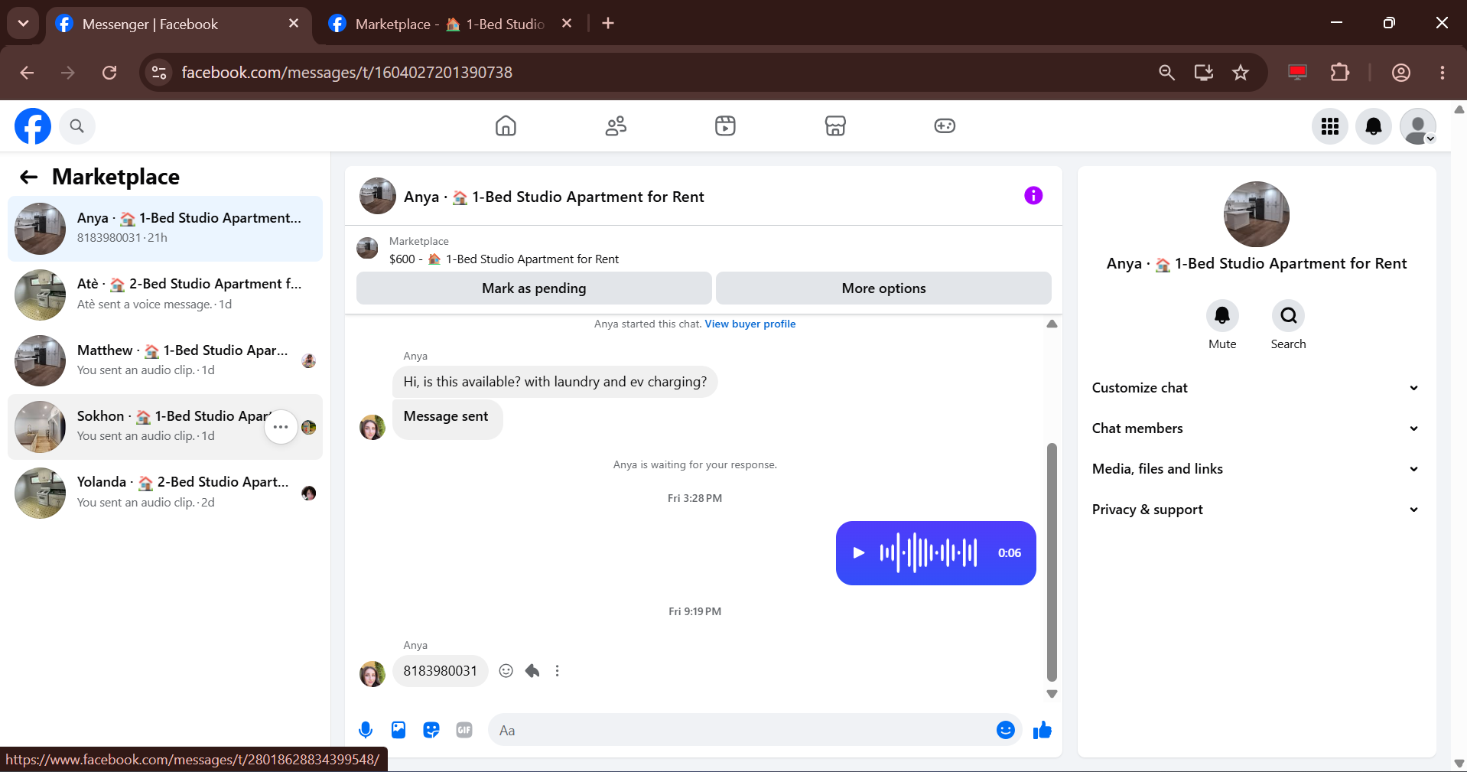Open the Chrome profile icon
Screen dimensions: 1467x772
point(1401,73)
